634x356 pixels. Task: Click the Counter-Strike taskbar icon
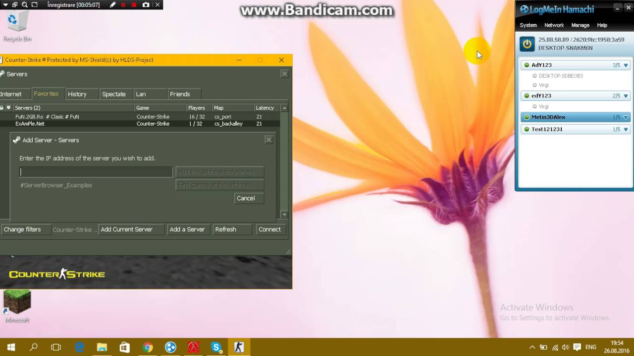[239, 347]
